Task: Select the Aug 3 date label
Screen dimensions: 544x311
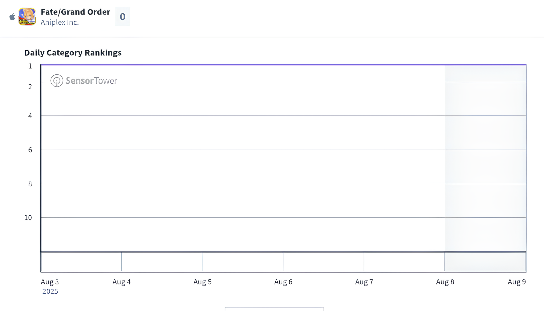Action: pyautogui.click(x=50, y=282)
